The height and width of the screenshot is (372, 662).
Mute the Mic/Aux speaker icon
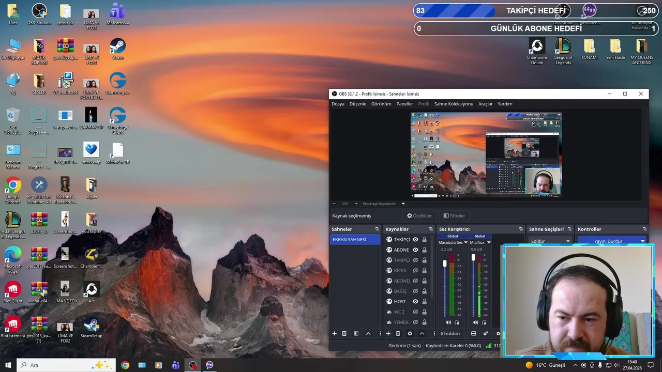(x=476, y=322)
